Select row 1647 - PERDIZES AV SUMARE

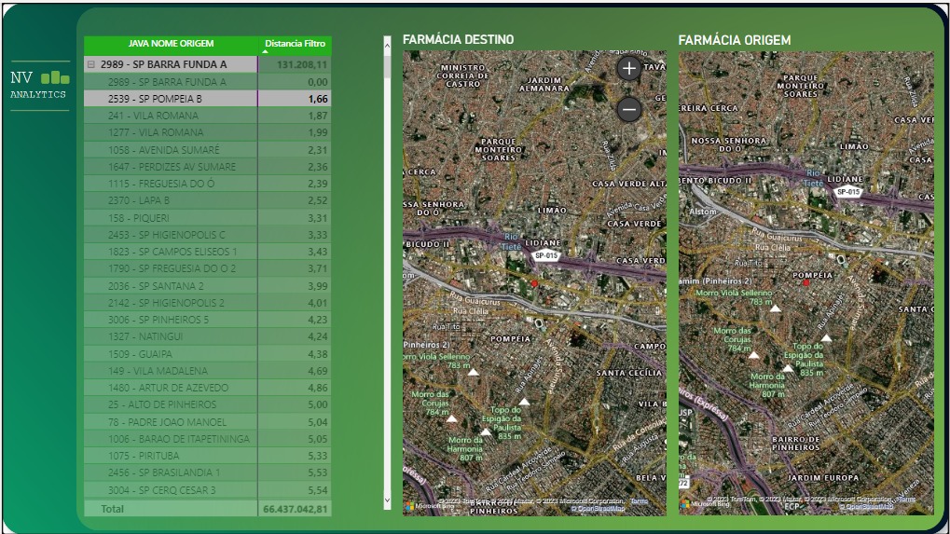pyautogui.click(x=208, y=167)
